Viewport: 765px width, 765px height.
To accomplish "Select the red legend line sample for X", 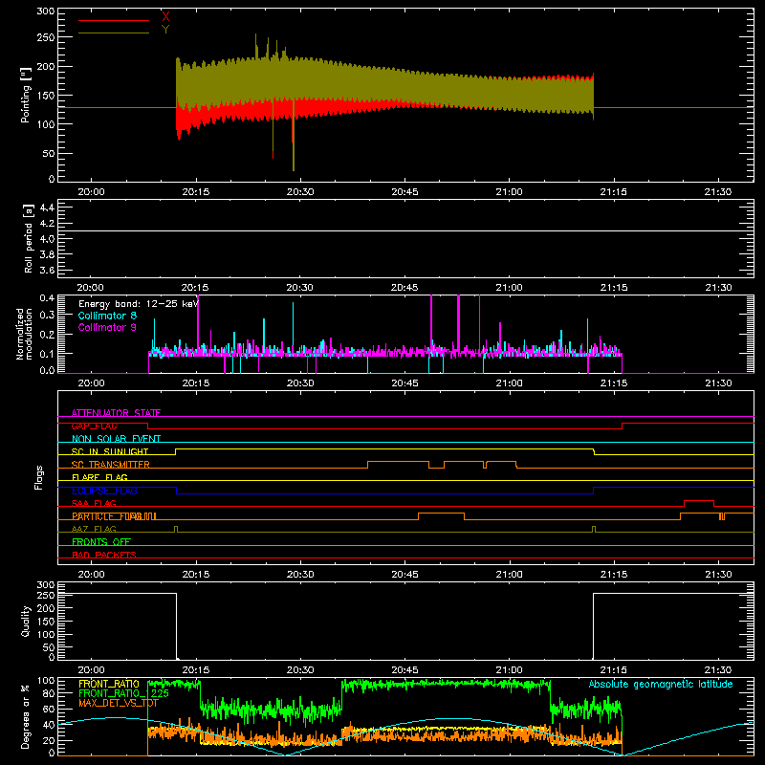I will [x=114, y=20].
